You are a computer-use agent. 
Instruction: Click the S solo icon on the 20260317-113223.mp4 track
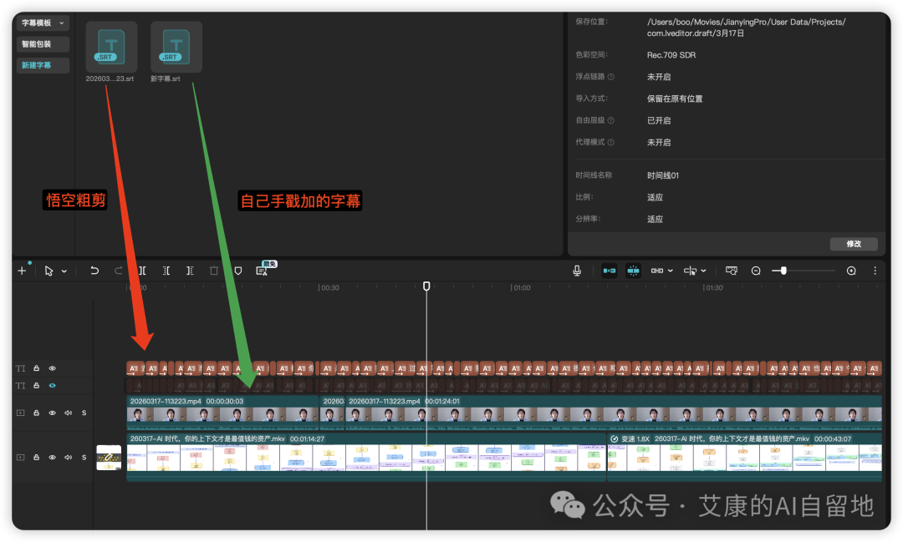(84, 413)
